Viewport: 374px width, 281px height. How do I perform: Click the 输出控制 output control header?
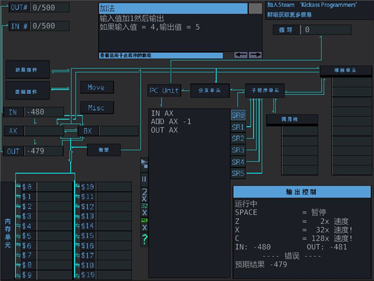[x=302, y=192]
